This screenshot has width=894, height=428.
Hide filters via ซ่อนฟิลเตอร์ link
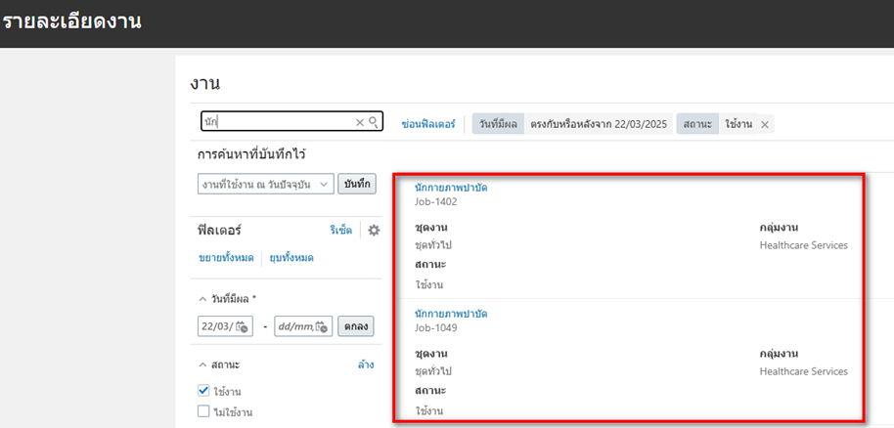point(428,125)
